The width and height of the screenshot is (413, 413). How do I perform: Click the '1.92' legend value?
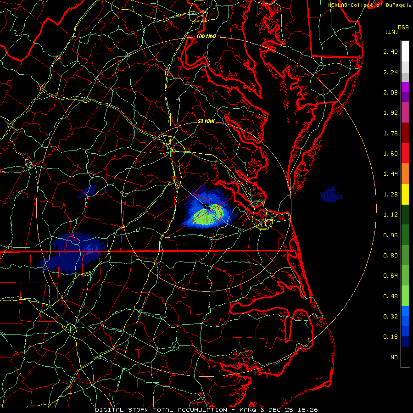pyautogui.click(x=391, y=113)
